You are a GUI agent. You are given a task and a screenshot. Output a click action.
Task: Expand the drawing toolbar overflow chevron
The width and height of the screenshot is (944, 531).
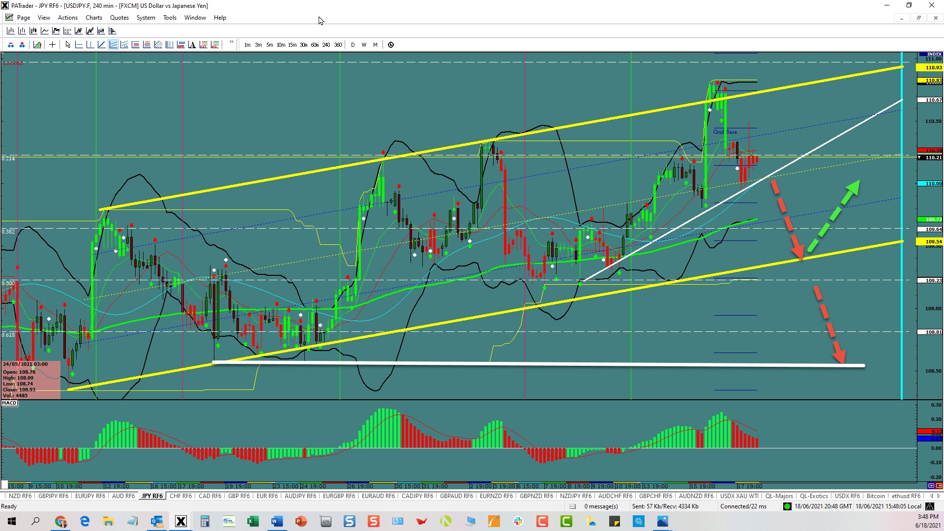pyautogui.click(x=231, y=42)
